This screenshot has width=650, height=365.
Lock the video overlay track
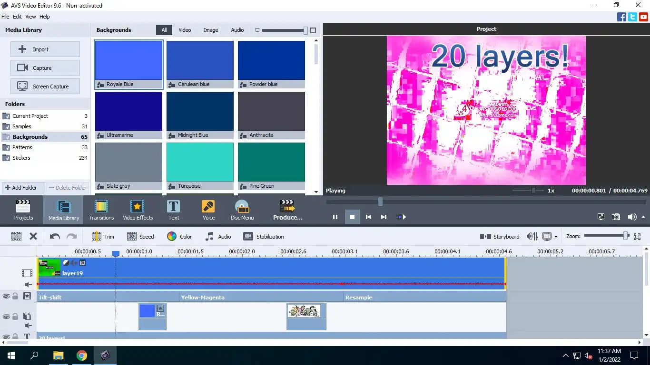[x=15, y=317]
